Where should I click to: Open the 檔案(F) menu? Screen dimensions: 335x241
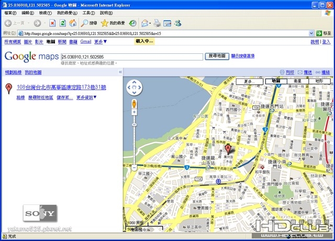point(10,13)
